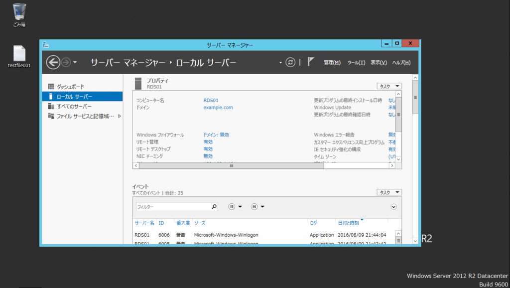Sort events by ID column
Screen dimensions: 510x288
tap(161, 223)
